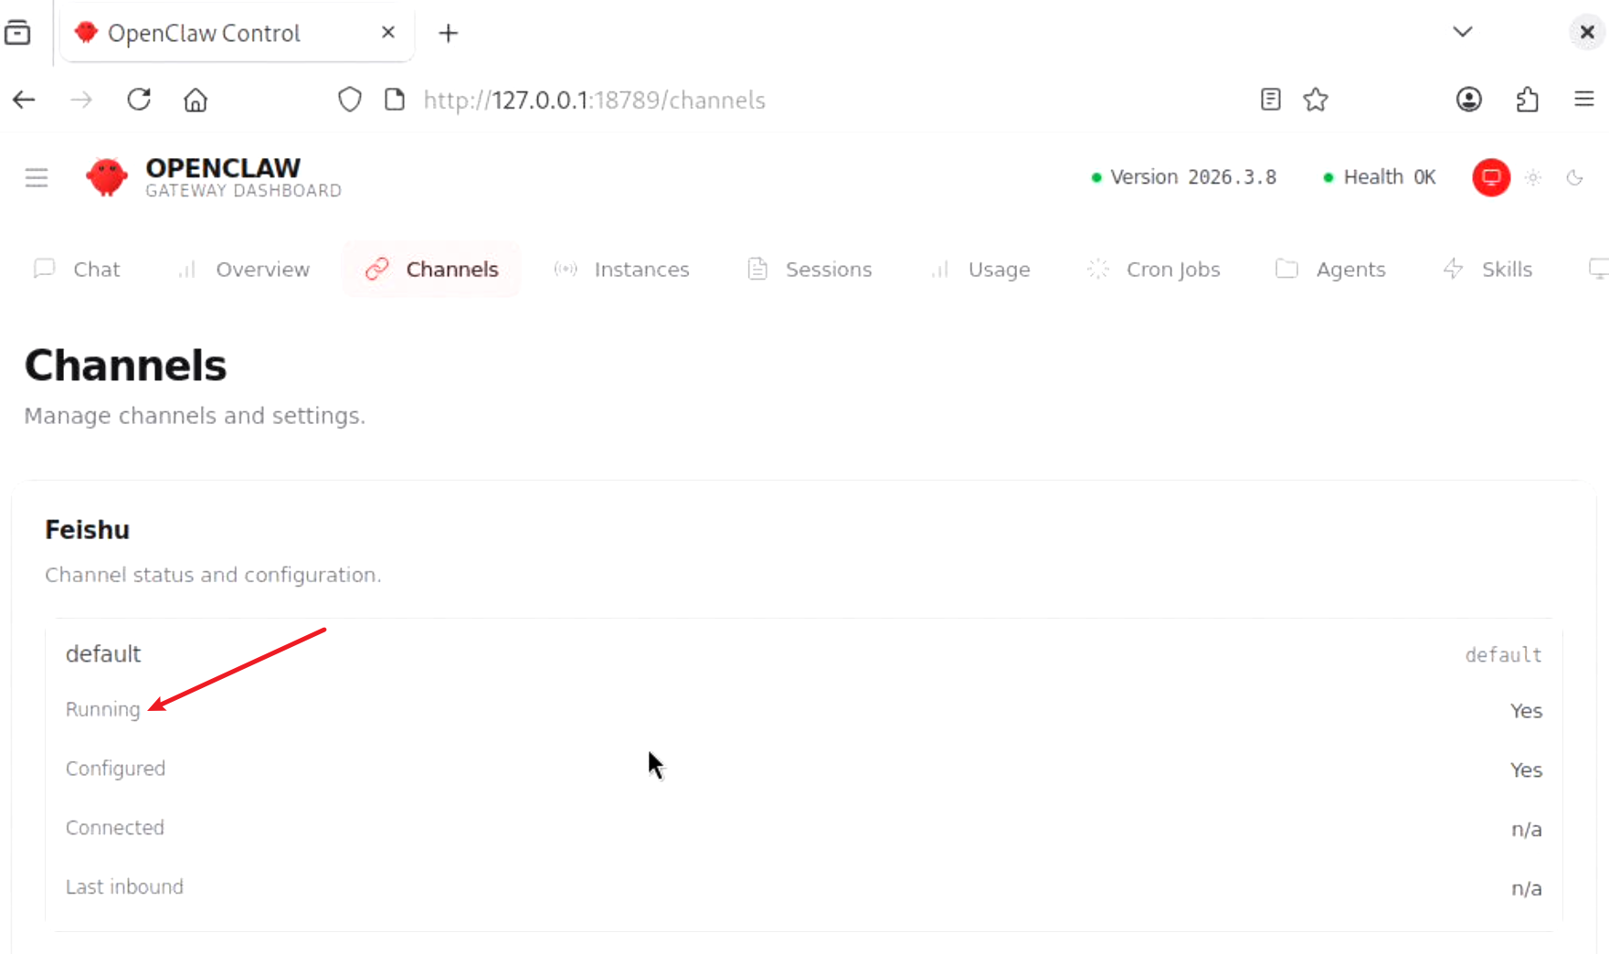This screenshot has height=954, width=1609.
Task: Open the Cron Jobs tab
Action: click(1153, 270)
